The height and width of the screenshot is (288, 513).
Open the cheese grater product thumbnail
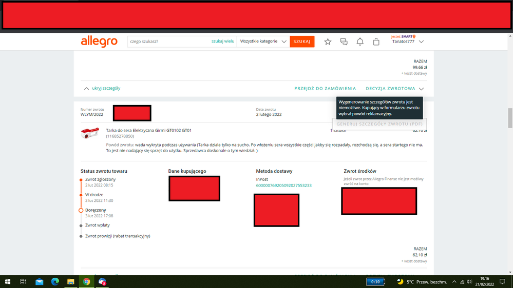click(90, 133)
